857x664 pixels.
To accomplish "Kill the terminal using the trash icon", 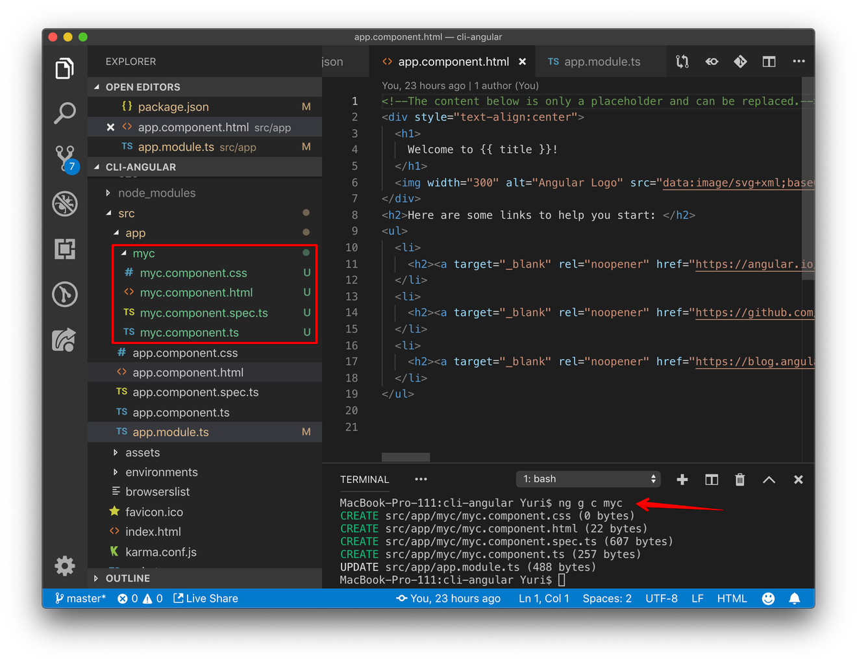I will tap(739, 479).
